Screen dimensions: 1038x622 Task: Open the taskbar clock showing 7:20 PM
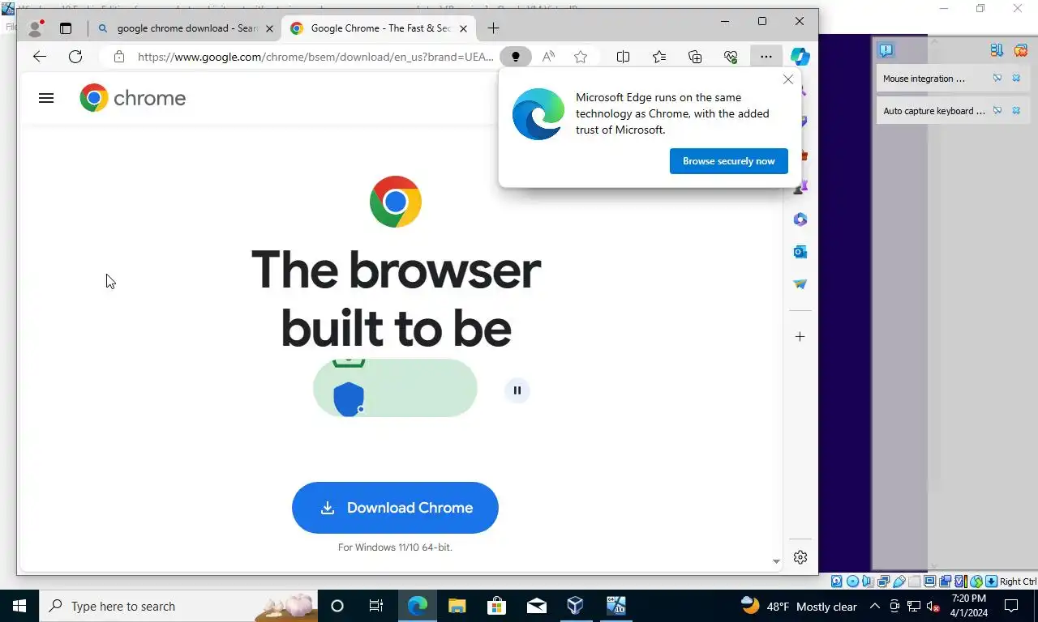(969, 606)
